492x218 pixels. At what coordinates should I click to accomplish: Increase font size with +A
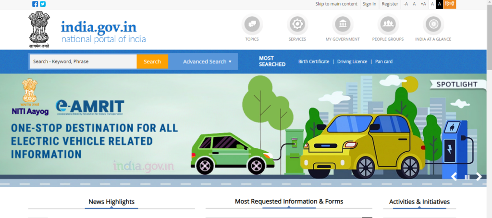tap(423, 4)
